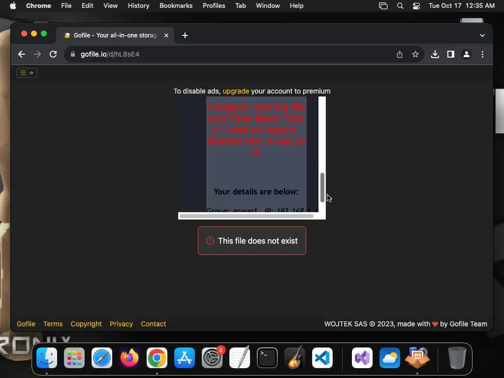Open Copyright footer link
This screenshot has width=504, height=378.
(x=86, y=324)
